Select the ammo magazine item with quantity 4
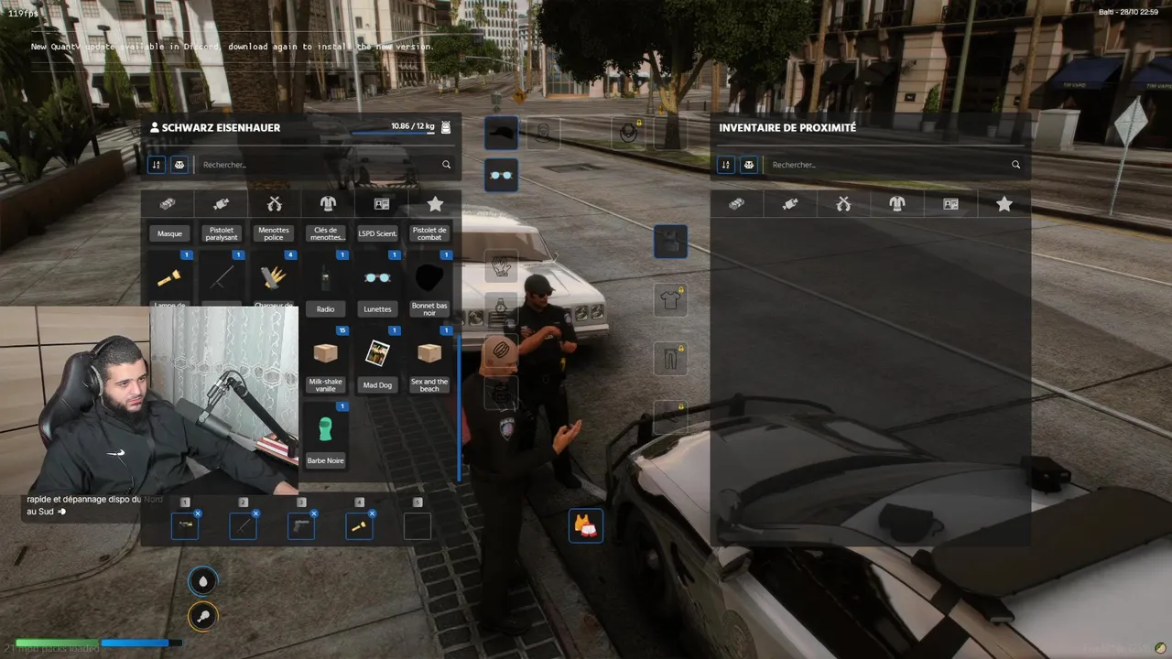This screenshot has width=1172, height=659. point(274,279)
